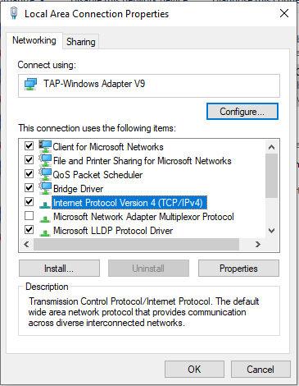Open Properties for the selected item

coord(238,269)
